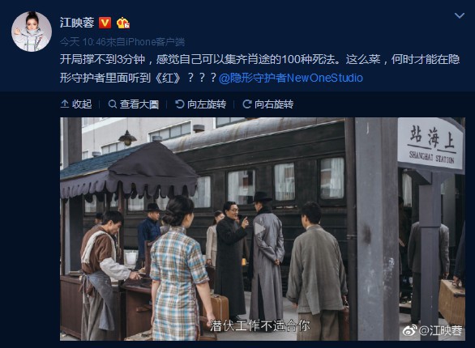The width and height of the screenshot is (475, 348).
Task: Expand the post options chevron
Action: [460, 15]
